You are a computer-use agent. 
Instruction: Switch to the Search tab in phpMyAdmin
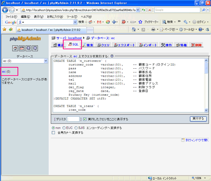pyautogui.click(x=88, y=45)
